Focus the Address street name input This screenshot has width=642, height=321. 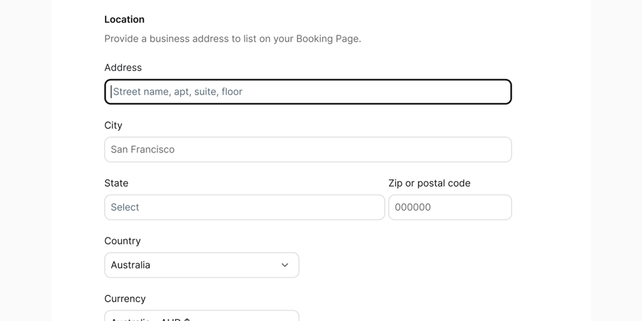[308, 92]
